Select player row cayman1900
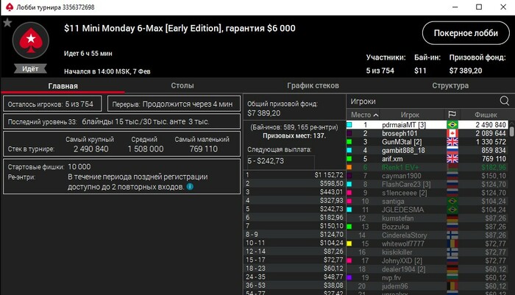515x295 pixels. [427, 176]
